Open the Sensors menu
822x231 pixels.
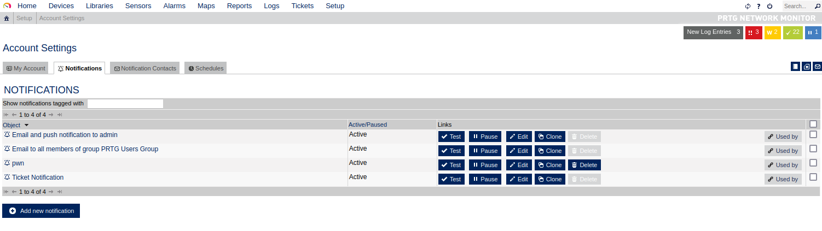[x=138, y=6]
